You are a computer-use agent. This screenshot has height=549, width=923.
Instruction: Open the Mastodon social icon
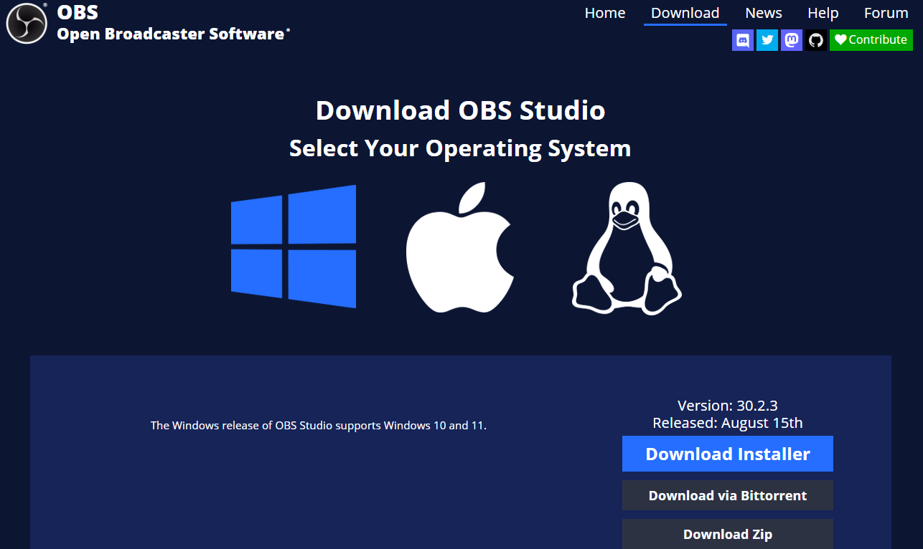[x=791, y=40]
